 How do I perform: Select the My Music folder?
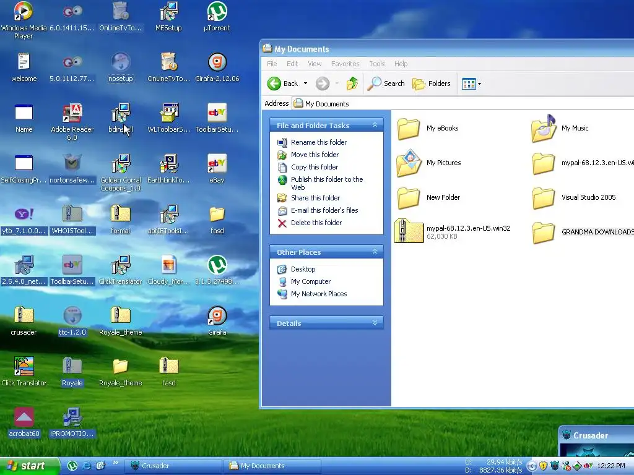[560, 129]
